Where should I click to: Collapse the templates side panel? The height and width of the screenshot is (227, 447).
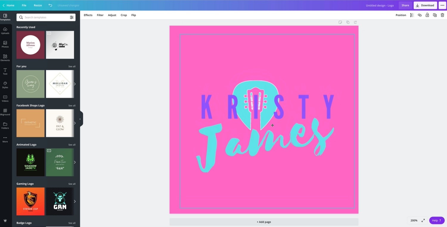pos(80,119)
